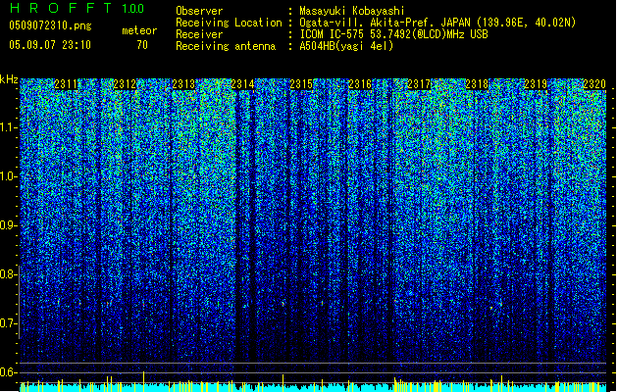The image size is (617, 392).
Task: Click the Receiving antenna label
Action: point(226,46)
